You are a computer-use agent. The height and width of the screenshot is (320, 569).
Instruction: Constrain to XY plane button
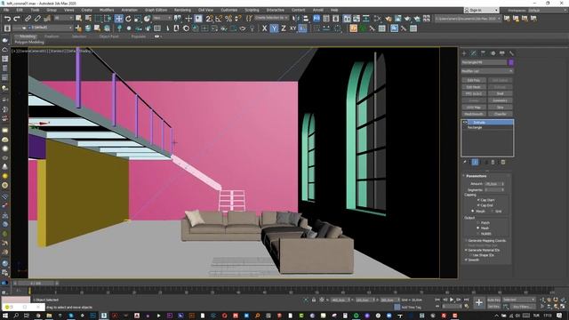point(293,28)
